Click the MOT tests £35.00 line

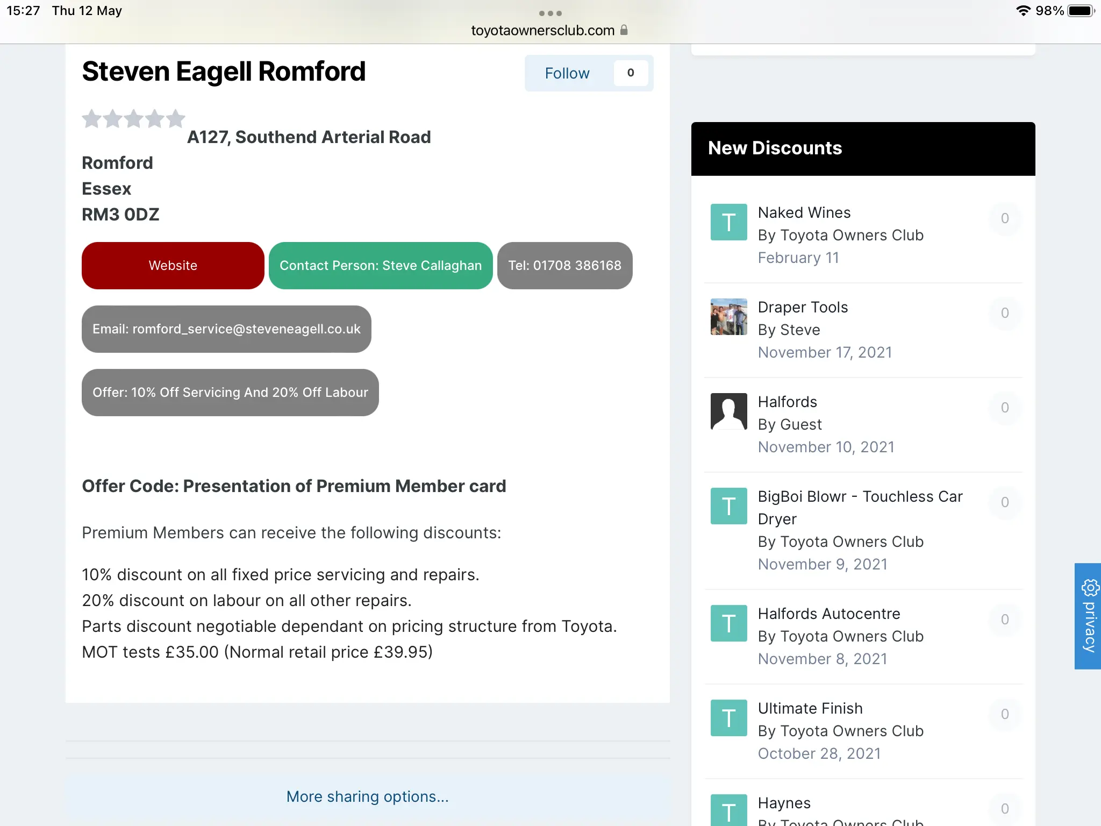(257, 652)
